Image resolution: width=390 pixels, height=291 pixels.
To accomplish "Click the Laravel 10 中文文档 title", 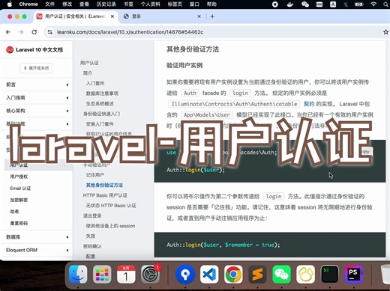I will pos(39,50).
